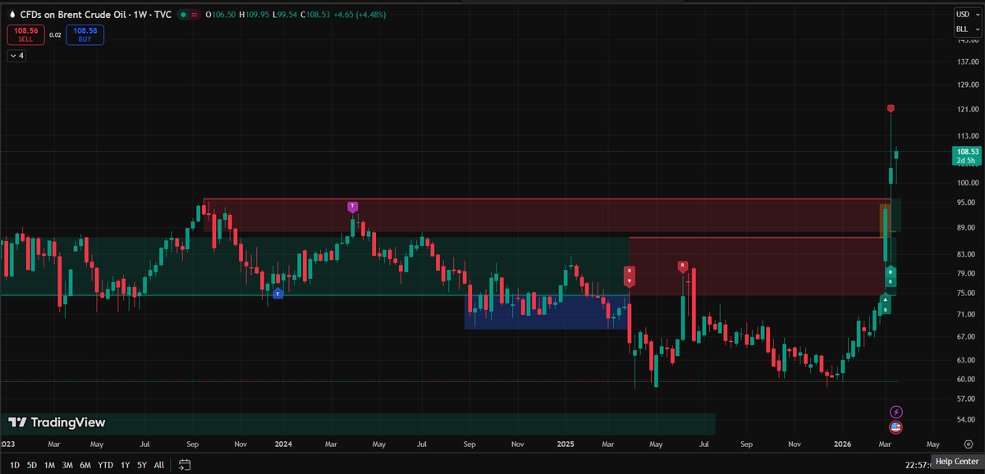The height and width of the screenshot is (474, 985).
Task: Click the 0.02 spread value
Action: (55, 34)
